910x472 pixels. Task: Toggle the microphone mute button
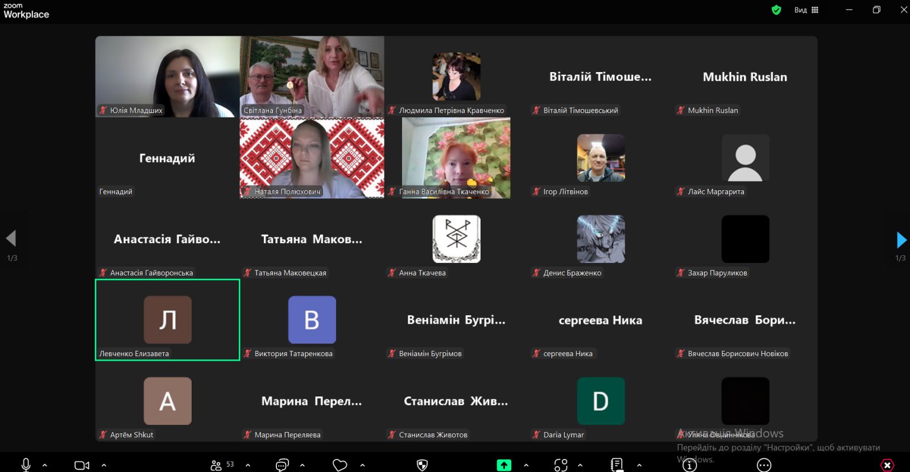[x=26, y=465]
